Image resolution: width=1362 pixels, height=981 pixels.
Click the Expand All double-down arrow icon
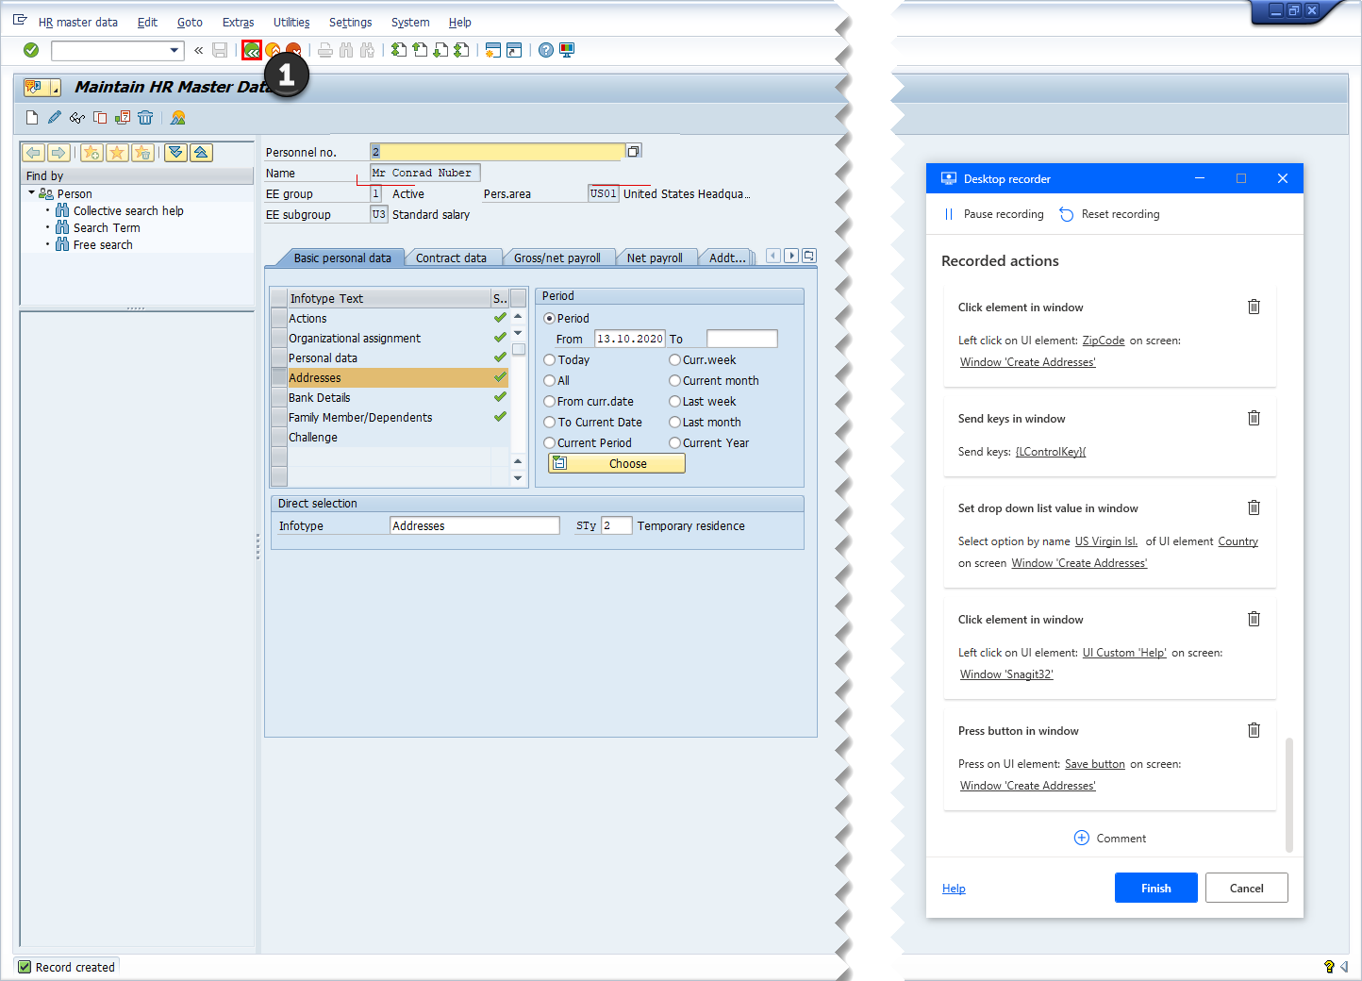[x=175, y=153]
